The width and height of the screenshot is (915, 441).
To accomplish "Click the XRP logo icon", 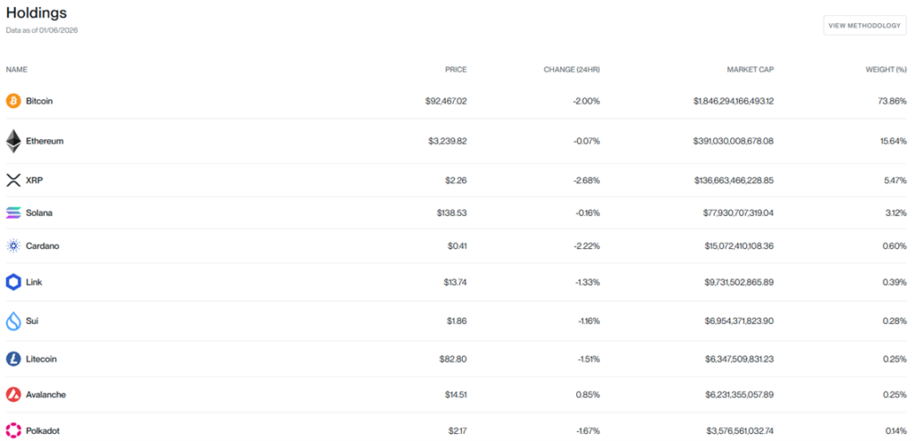I will pos(13,180).
